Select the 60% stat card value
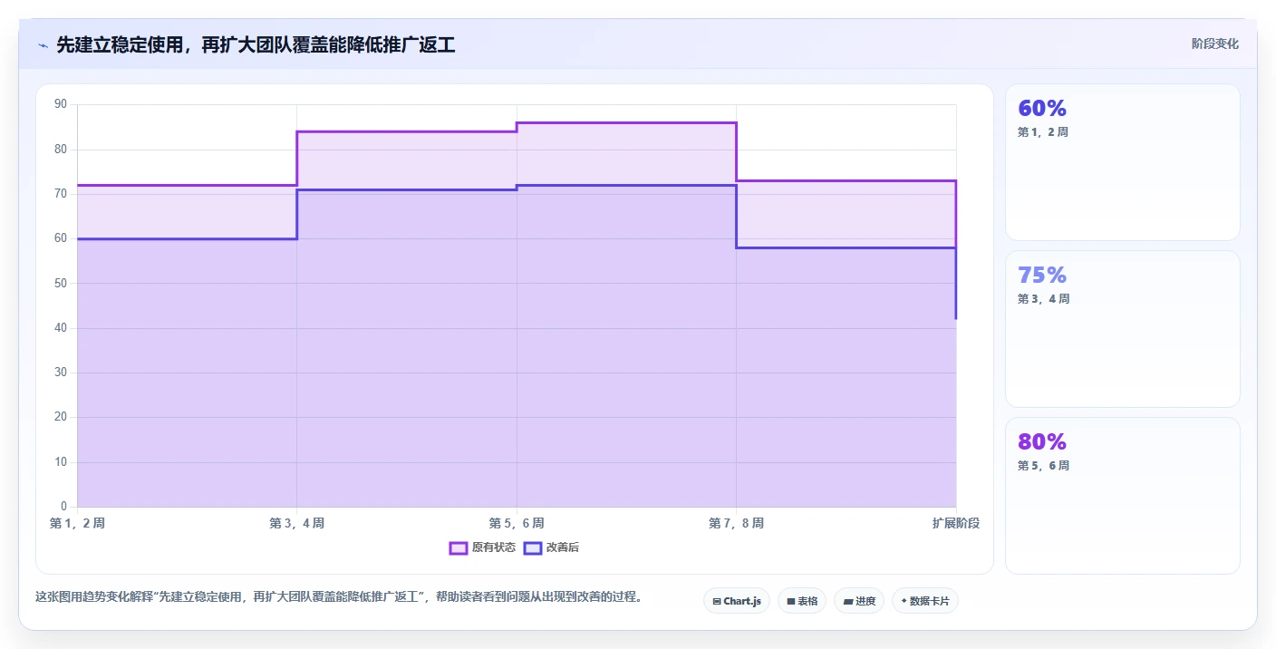1276x649 pixels. 1042,108
